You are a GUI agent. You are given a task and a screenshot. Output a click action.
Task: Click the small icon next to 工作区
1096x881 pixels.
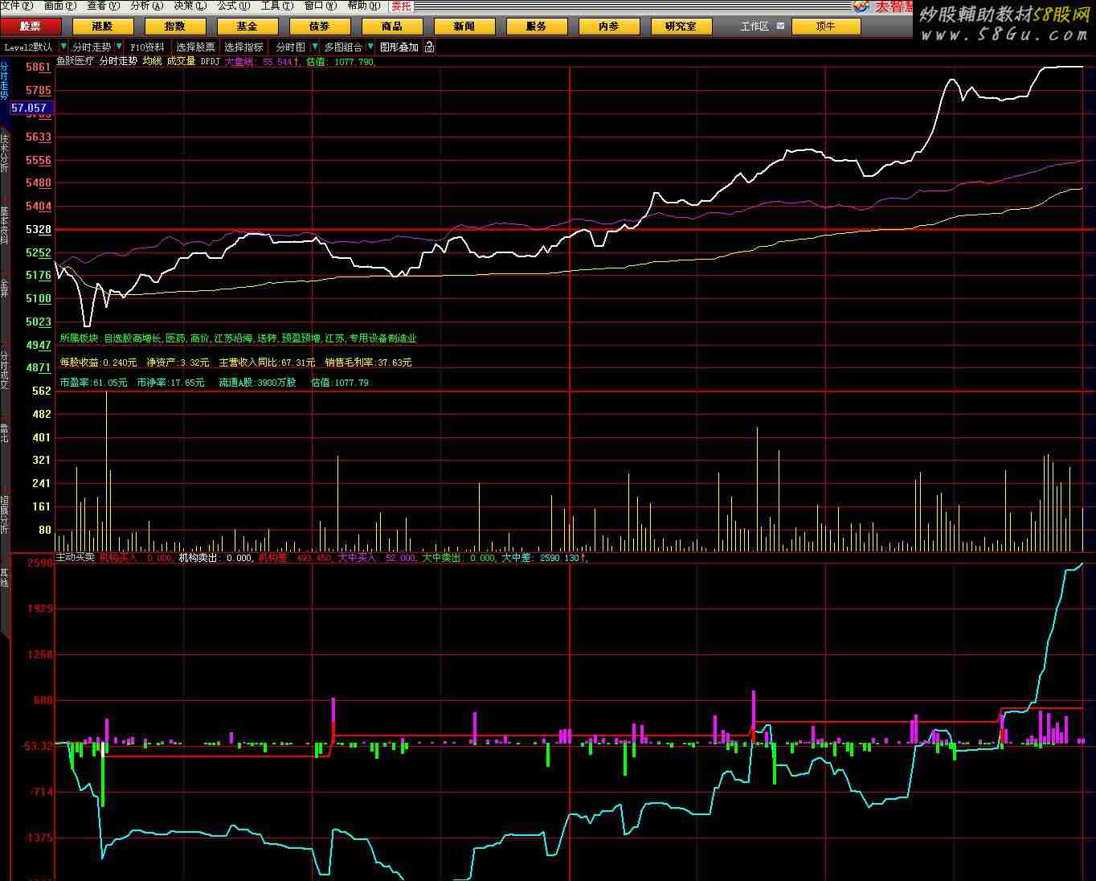[x=780, y=26]
